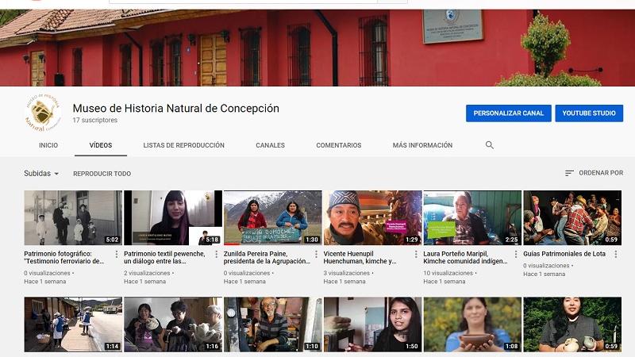Click the 2 visualizaciones text
635x357 pixels.
(147, 273)
